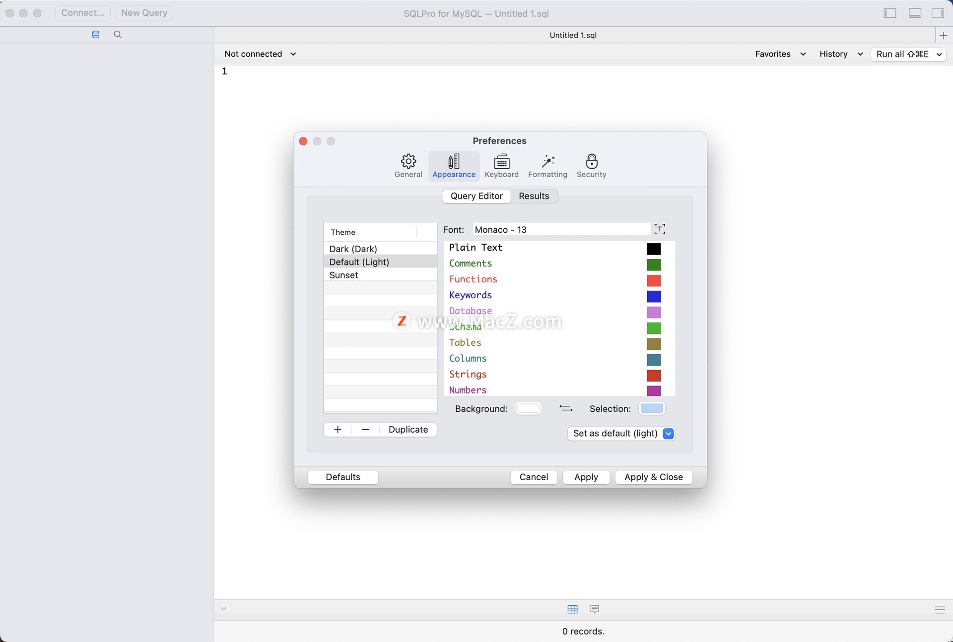Expand the Favorites dropdown
The width and height of the screenshot is (953, 642).
[x=780, y=54]
